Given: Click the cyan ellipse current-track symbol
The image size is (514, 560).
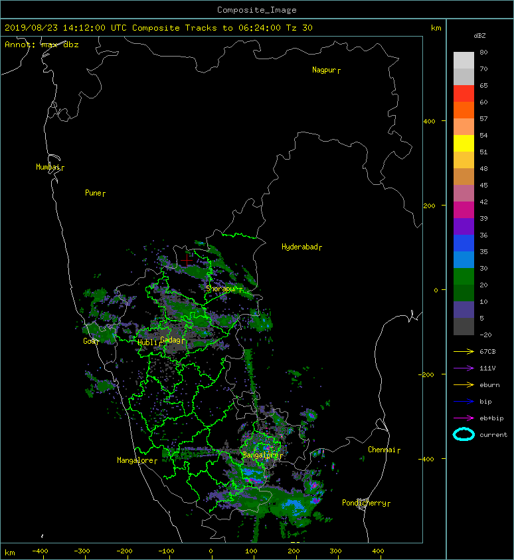Looking at the screenshot, I should coord(464,435).
